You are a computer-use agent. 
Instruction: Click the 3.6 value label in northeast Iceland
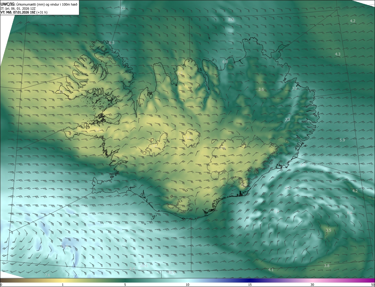click(261, 89)
